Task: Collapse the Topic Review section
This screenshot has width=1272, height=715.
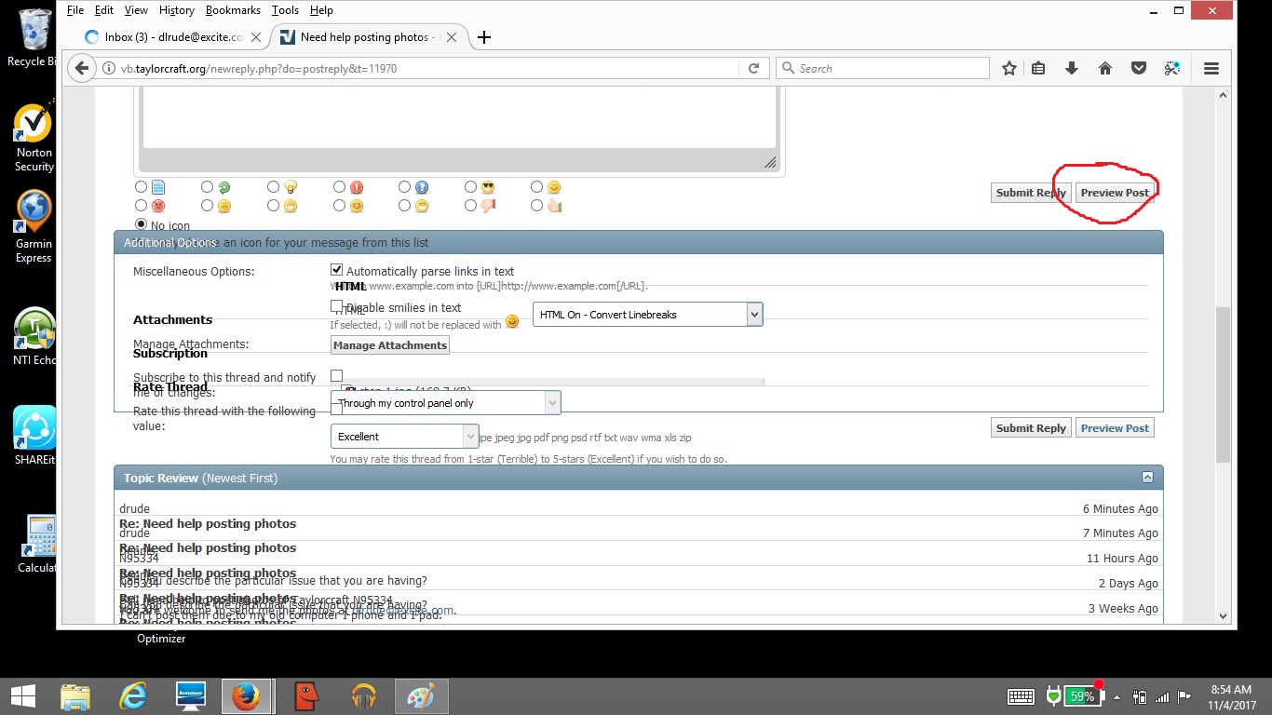Action: tap(1147, 478)
